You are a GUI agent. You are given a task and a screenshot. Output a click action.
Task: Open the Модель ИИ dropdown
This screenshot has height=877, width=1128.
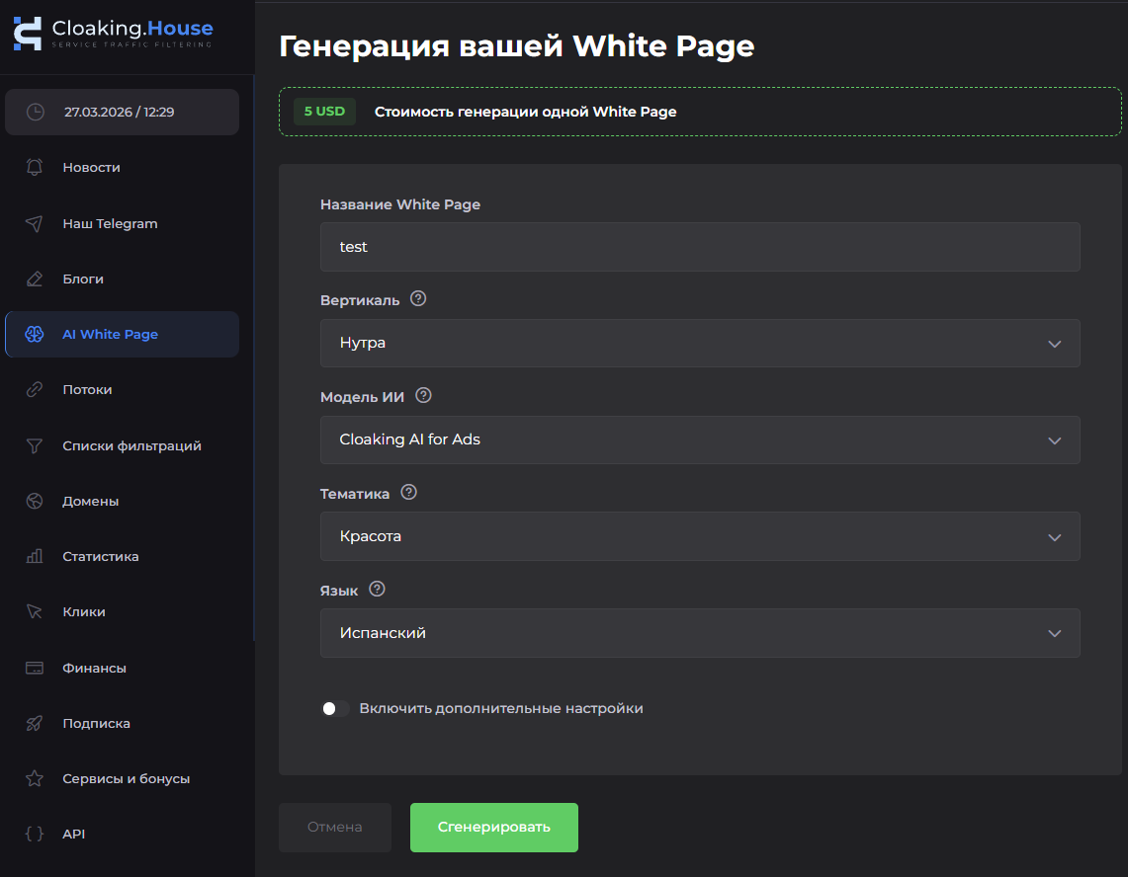pyautogui.click(x=700, y=440)
